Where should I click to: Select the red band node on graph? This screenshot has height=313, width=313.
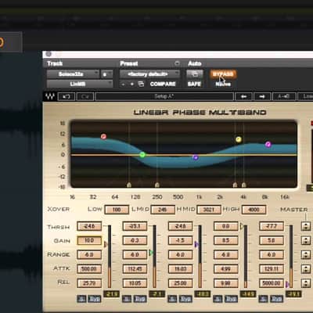103,136
